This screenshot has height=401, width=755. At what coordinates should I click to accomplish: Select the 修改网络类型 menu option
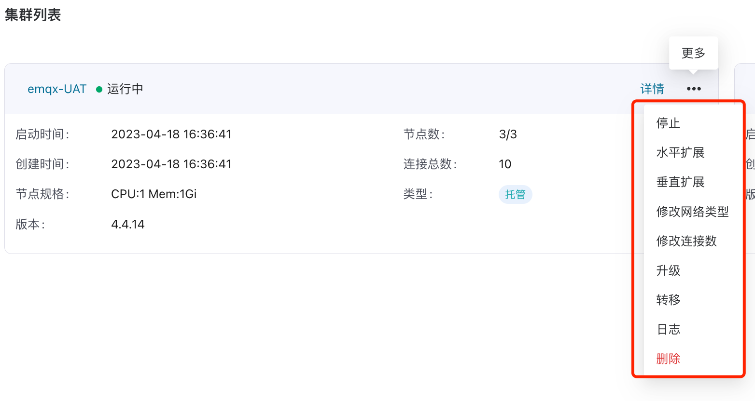pos(692,212)
